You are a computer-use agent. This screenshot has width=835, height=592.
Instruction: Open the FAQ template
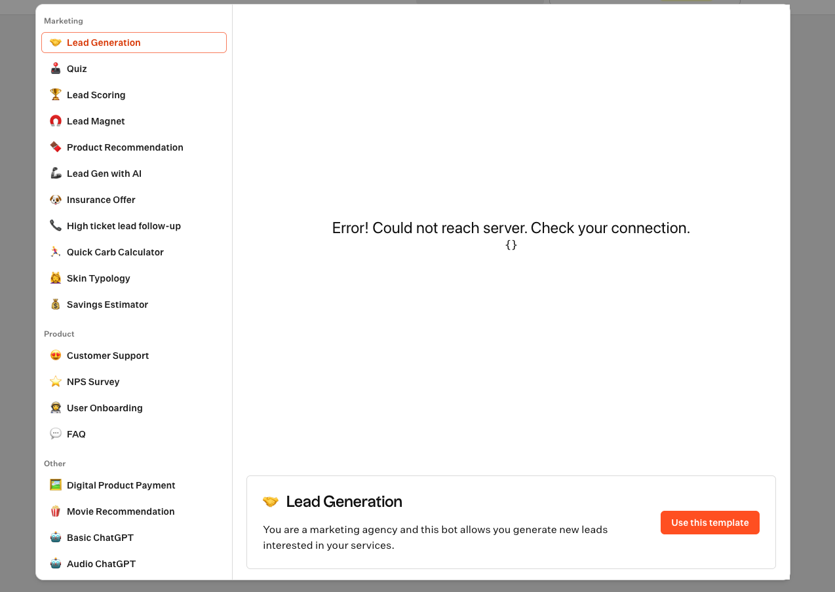(76, 434)
